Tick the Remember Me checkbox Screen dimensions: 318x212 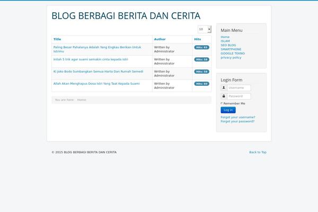[x=222, y=103]
